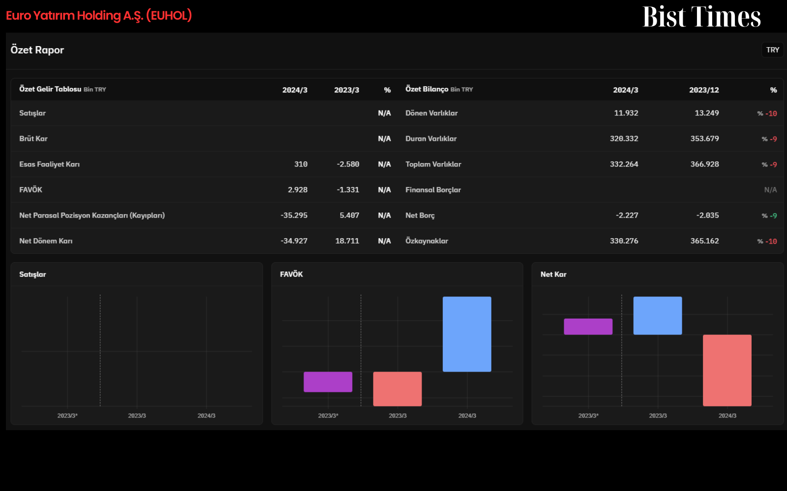The width and height of the screenshot is (787, 491).
Task: Select the Euro Yatırım Holding A.Ş. (EUHOL) title
Action: pos(99,16)
